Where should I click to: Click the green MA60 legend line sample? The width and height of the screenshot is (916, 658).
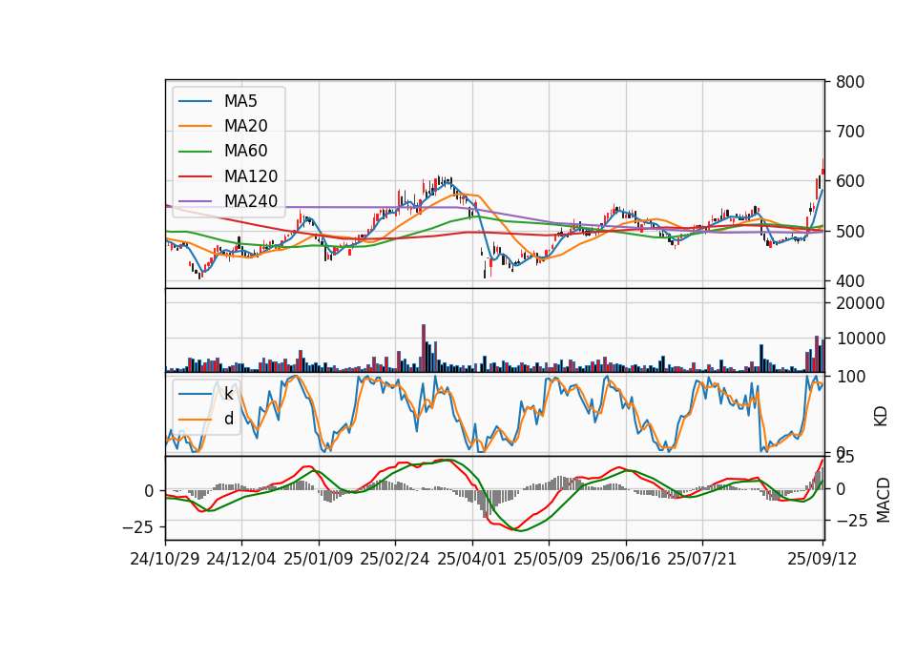coord(195,152)
